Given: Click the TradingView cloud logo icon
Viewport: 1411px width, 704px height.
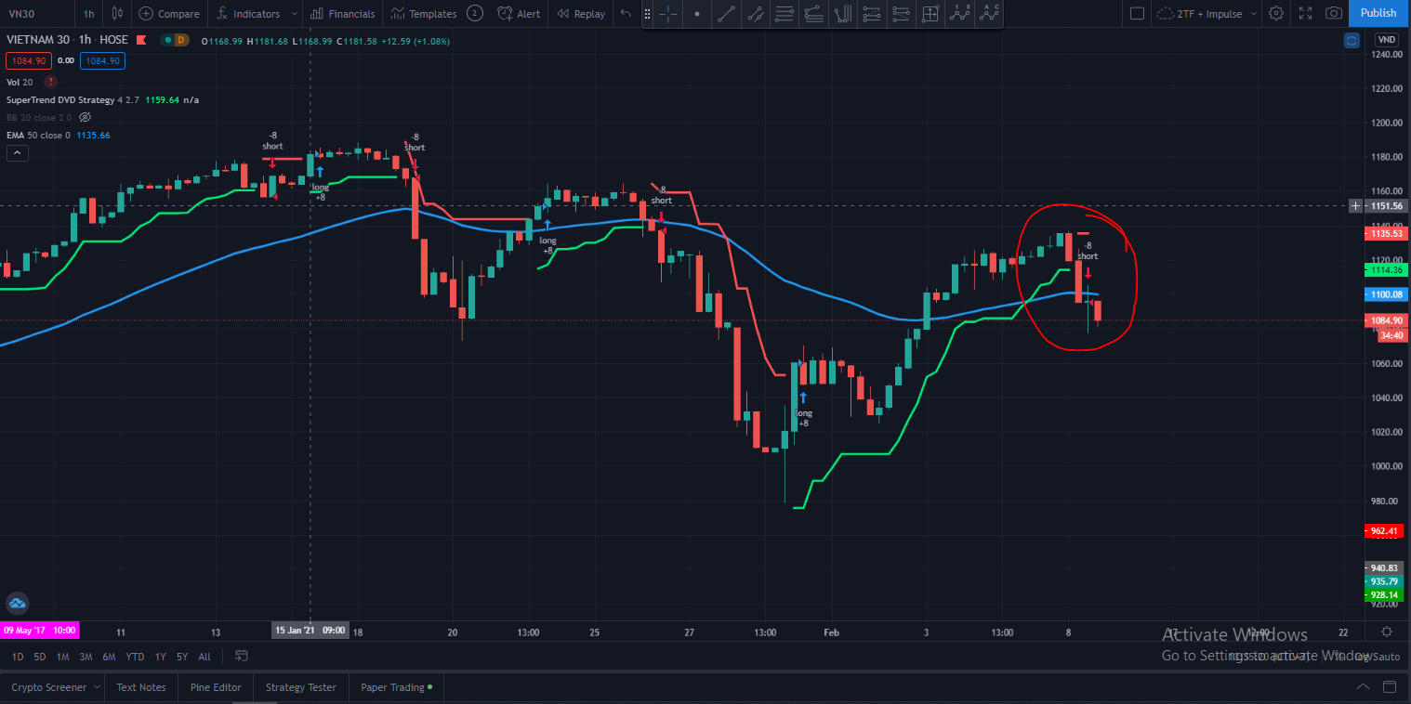Looking at the screenshot, I should pyautogui.click(x=18, y=603).
